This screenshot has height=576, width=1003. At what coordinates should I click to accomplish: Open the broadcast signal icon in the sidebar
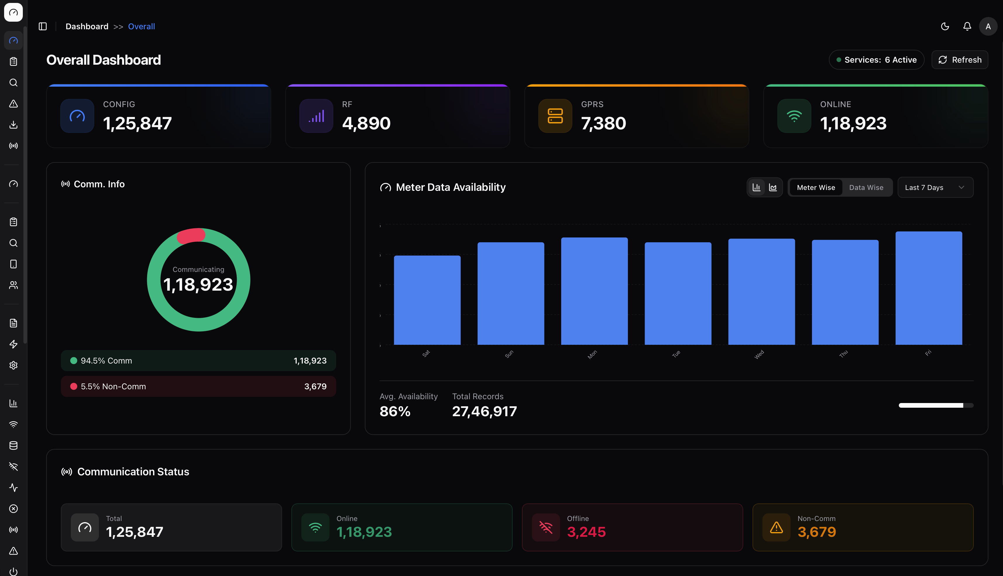[13, 145]
